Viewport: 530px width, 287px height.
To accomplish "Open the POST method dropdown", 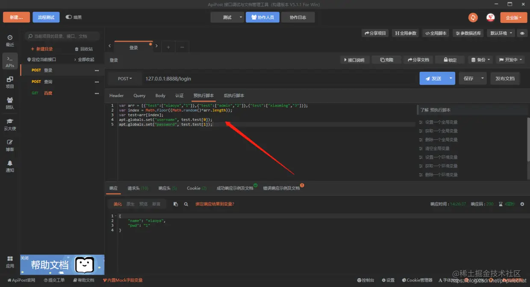I will pyautogui.click(x=125, y=79).
